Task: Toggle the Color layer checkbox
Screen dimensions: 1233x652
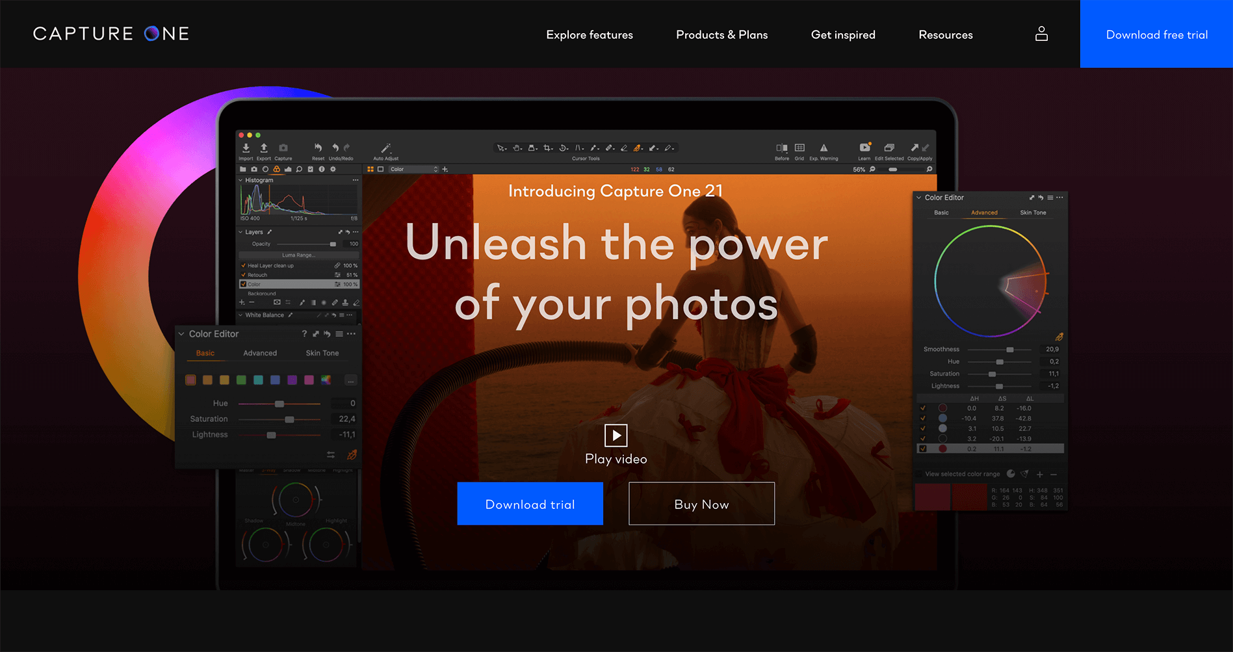Action: point(243,284)
